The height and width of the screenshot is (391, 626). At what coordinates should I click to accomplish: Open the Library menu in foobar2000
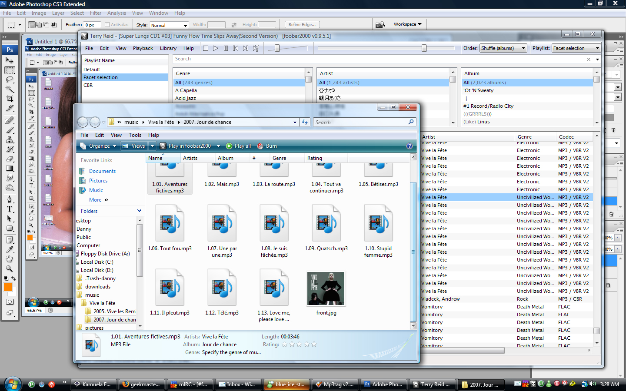(x=168, y=48)
